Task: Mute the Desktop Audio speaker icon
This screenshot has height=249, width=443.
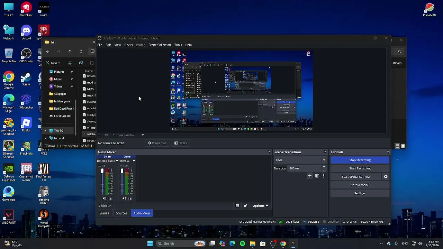Action: (105, 199)
